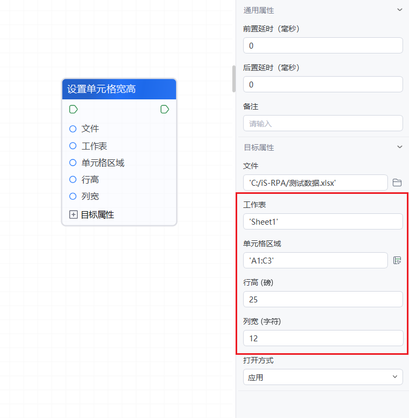Click the cell range picker icon

coord(397,260)
